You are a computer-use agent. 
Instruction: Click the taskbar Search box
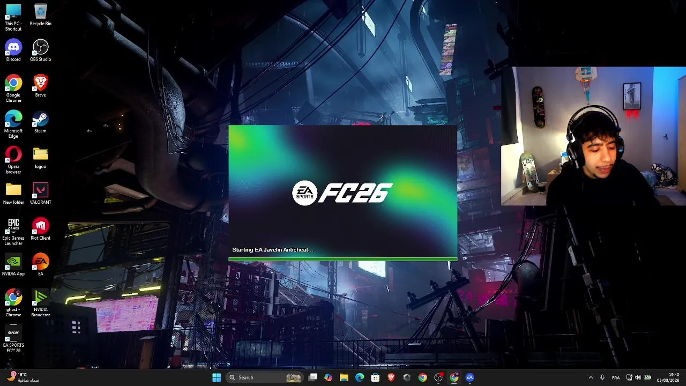(x=265, y=377)
